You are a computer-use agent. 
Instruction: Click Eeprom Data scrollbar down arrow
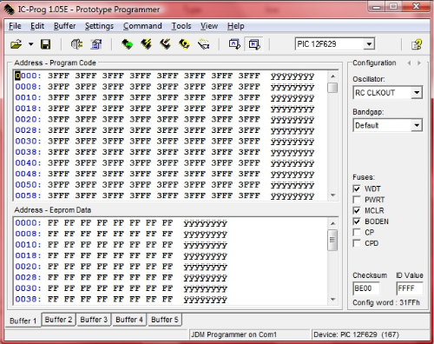[x=332, y=300]
